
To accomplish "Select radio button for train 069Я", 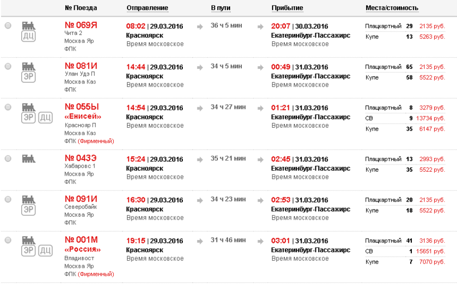I will tap(8, 26).
